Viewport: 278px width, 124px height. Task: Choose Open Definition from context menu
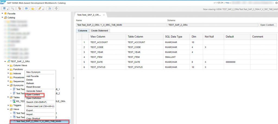tap(34, 98)
